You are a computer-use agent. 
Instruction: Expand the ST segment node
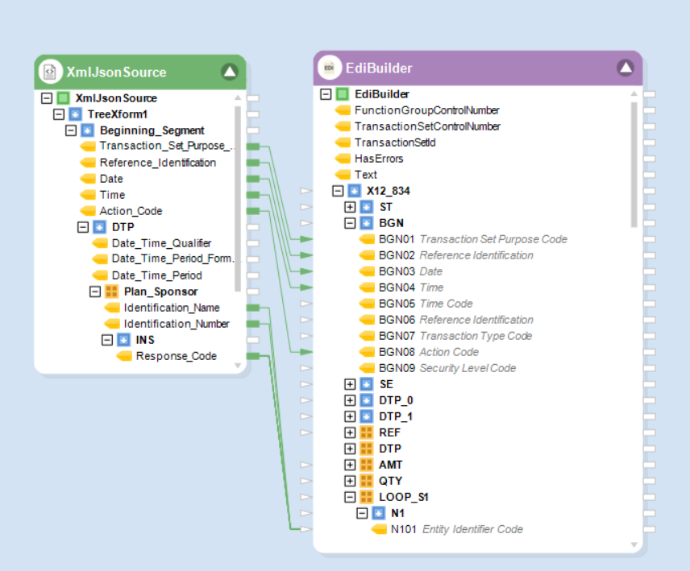350,207
